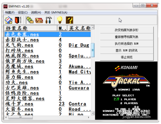This screenshot has height=124, width=161.
Task: Click the English name Spelu...
Action: tap(80, 56)
